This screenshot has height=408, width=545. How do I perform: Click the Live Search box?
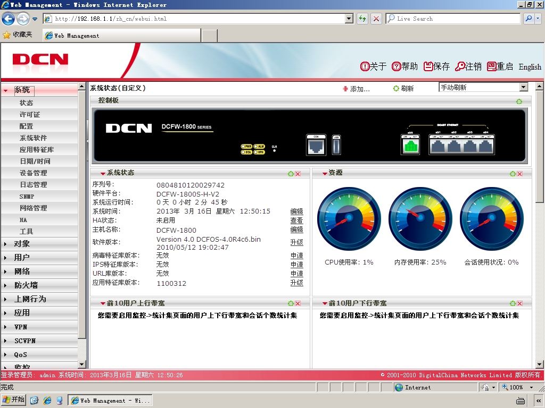453,19
